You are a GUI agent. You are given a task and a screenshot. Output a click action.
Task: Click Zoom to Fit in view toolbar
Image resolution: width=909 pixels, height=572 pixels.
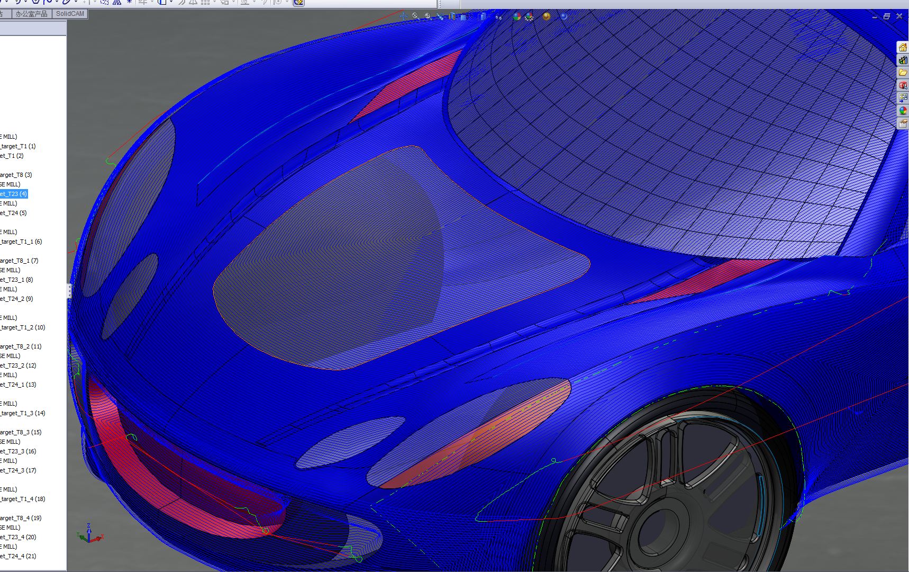coord(416,16)
